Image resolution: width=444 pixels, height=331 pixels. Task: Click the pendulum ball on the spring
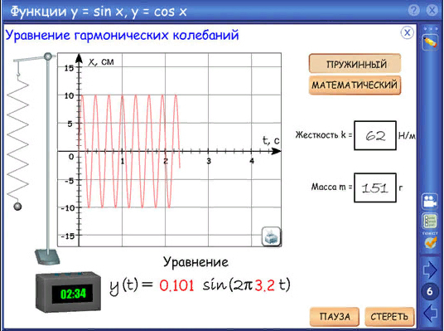[17, 207]
